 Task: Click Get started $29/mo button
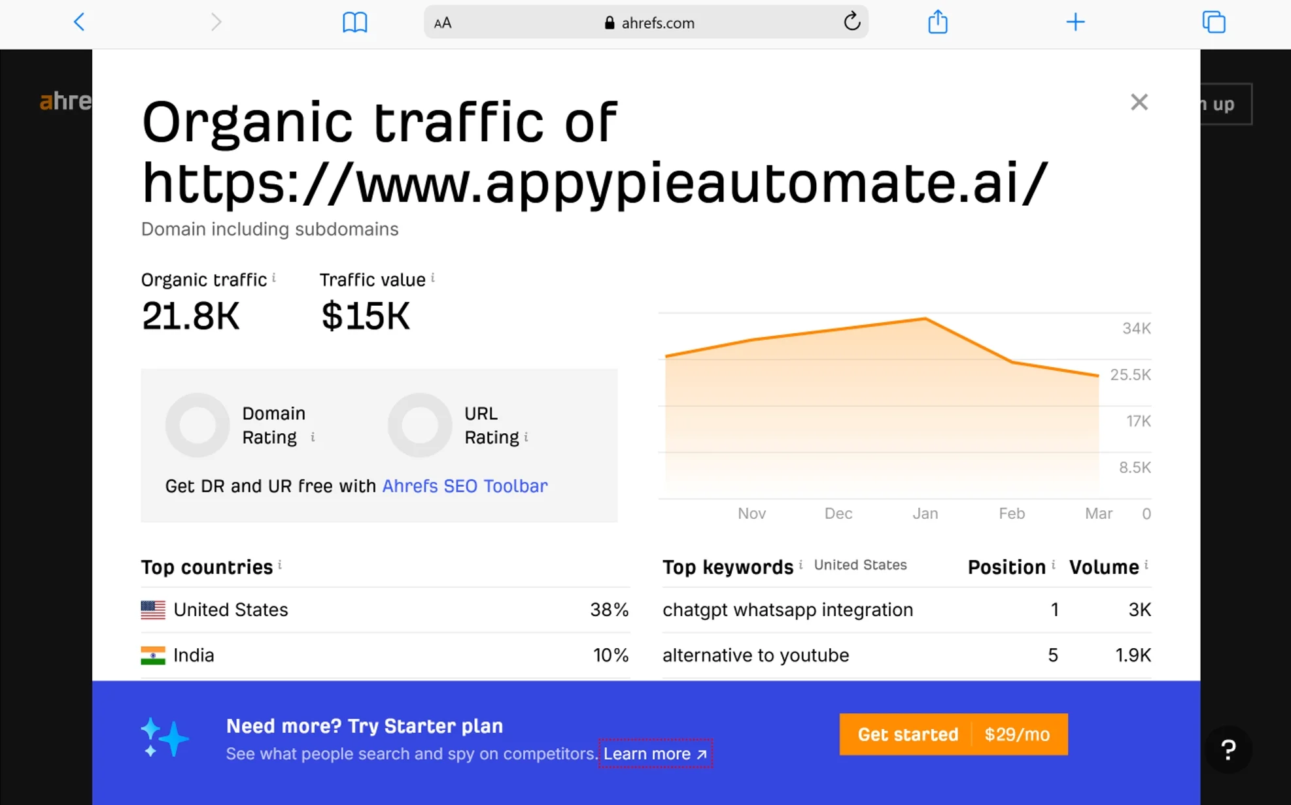click(954, 734)
